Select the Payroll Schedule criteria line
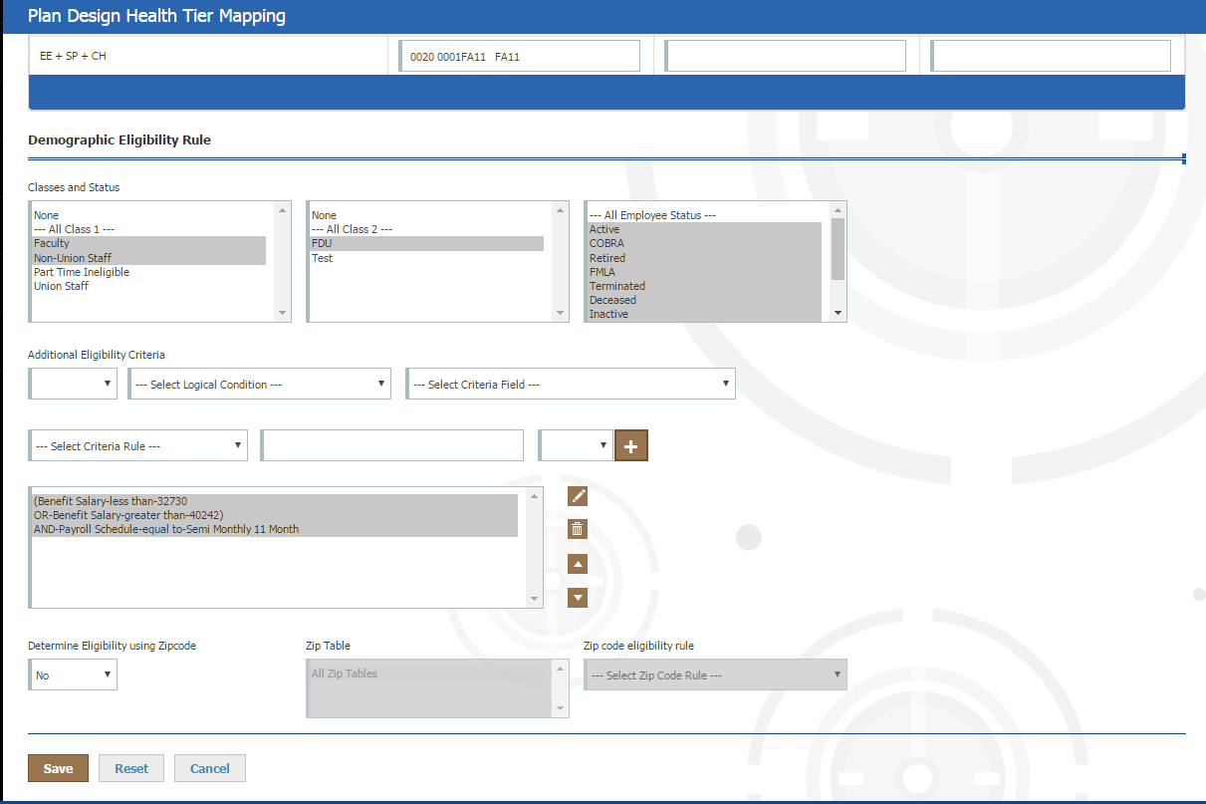1206x804 pixels. [166, 529]
